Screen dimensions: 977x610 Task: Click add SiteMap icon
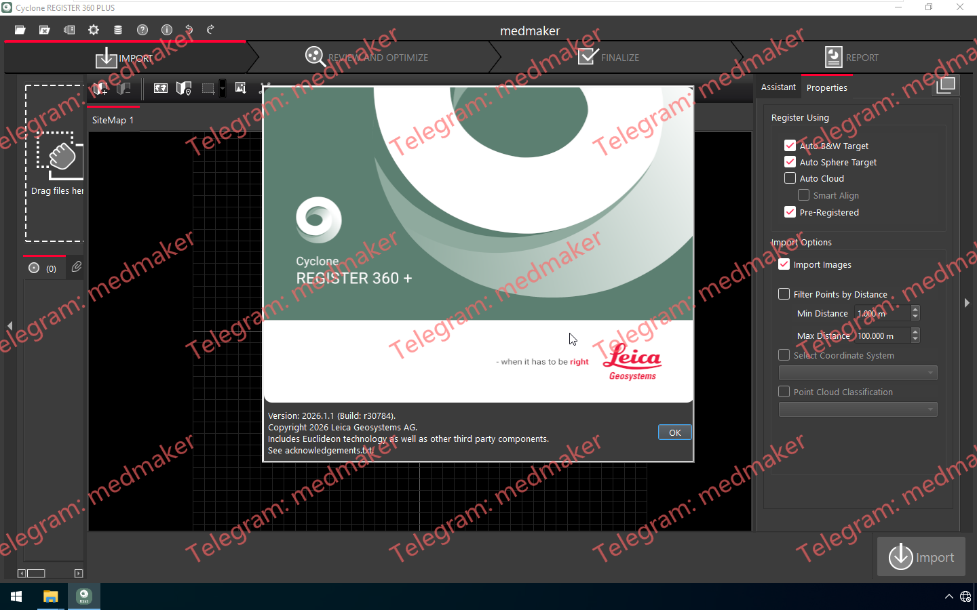tap(100, 88)
